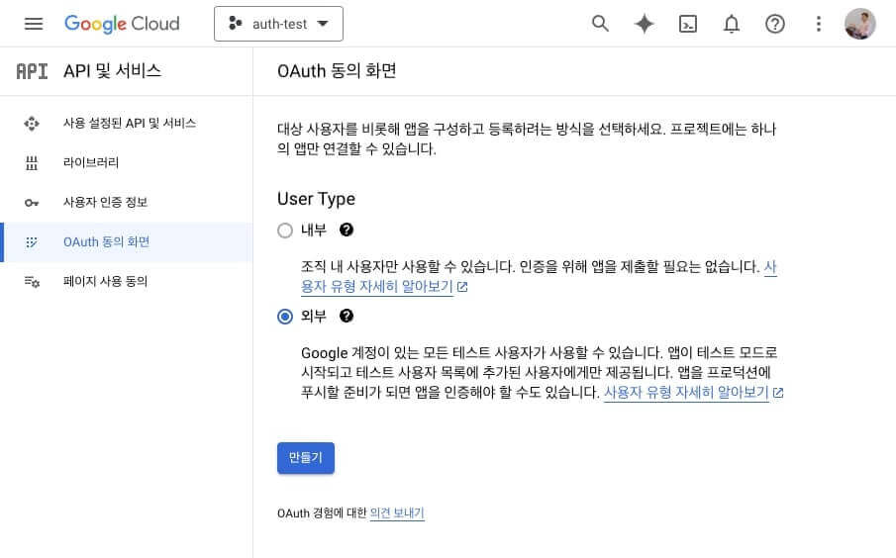This screenshot has height=558, width=896.
Task: Expand the auth-test project selector dropdown
Action: coord(278,24)
